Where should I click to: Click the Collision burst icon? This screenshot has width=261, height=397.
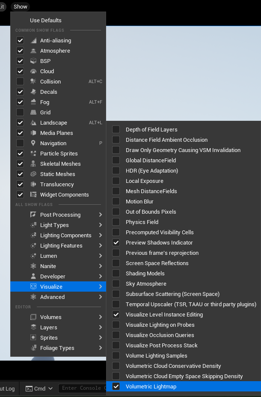33,81
